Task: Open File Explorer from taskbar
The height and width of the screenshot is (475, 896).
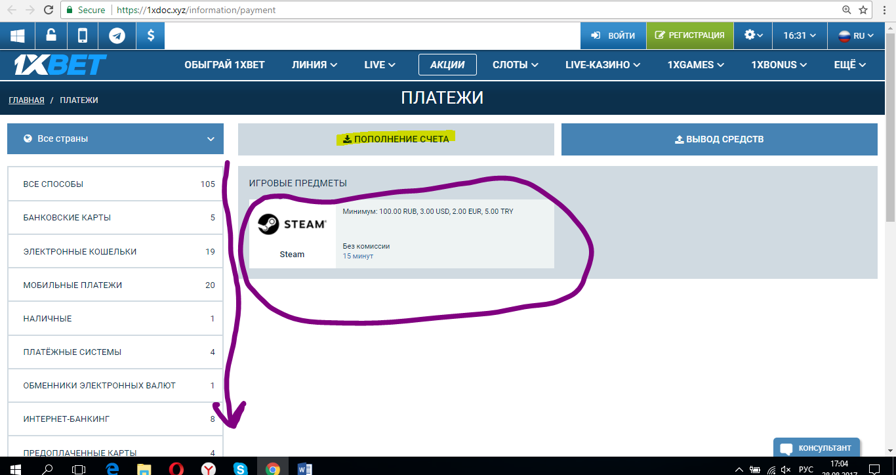Action: click(x=144, y=469)
